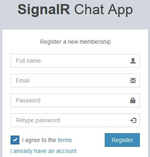The image size is (150, 157).
Task: Click the envelope icon in the Email field
Action: click(x=133, y=81)
